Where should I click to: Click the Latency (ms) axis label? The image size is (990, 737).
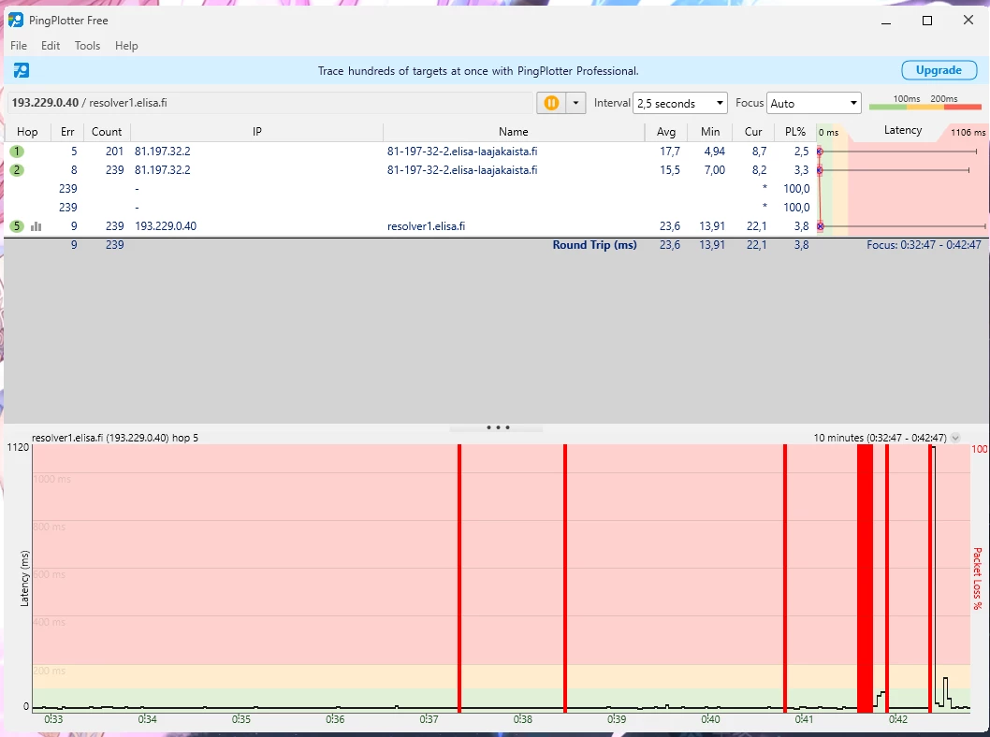[24, 579]
